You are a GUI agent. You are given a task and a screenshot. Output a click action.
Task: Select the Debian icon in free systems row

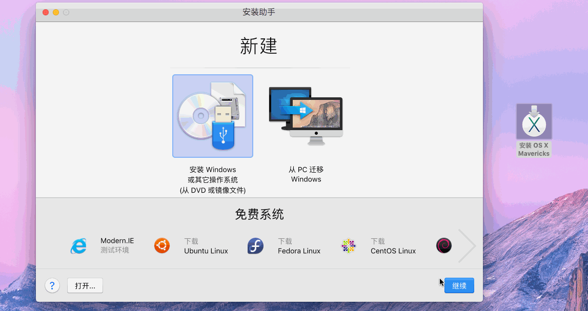(x=443, y=245)
